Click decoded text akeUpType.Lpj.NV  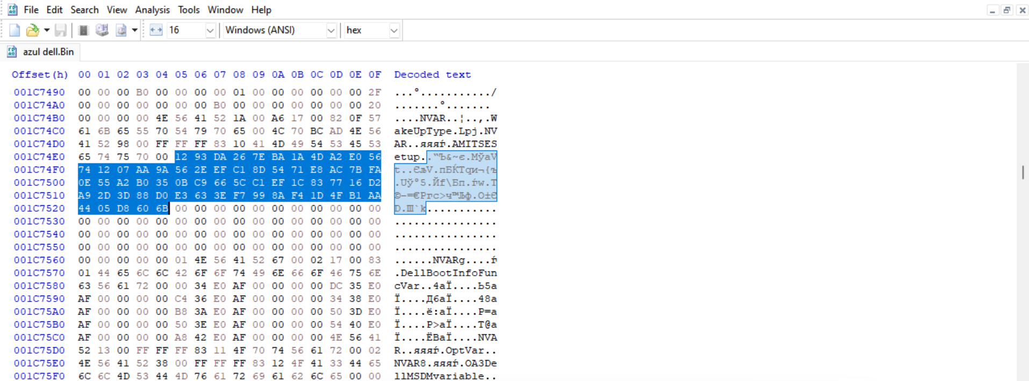tap(446, 131)
